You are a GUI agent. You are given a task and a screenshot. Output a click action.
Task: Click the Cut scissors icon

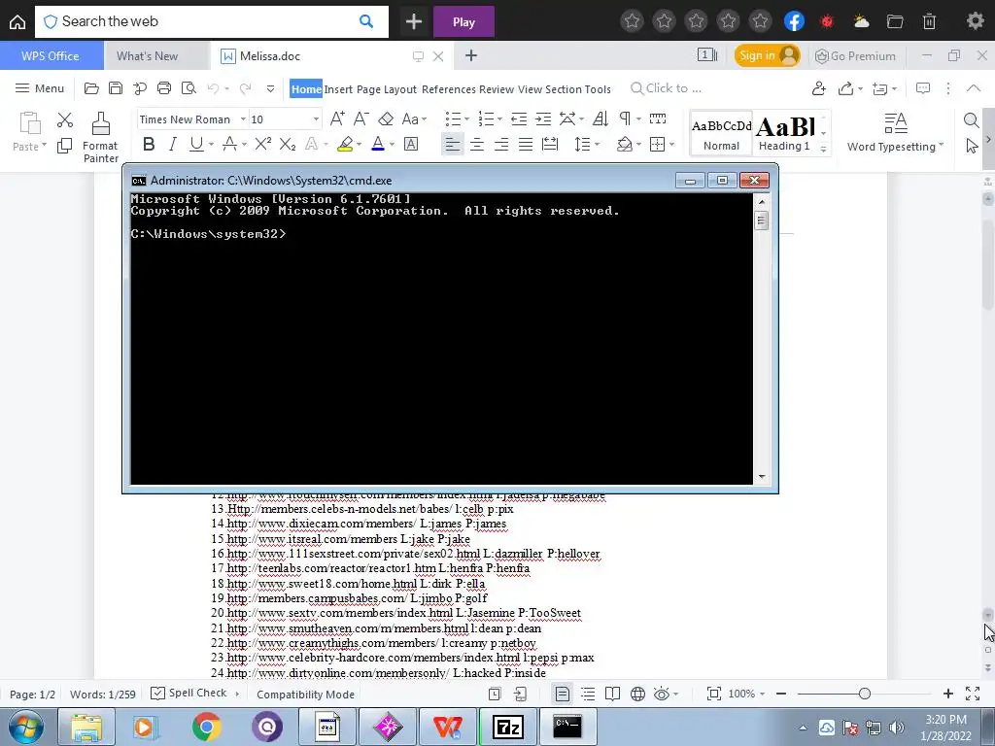65,119
